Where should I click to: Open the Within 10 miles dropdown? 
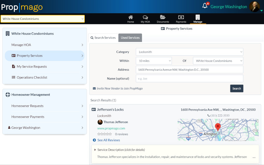point(154,61)
